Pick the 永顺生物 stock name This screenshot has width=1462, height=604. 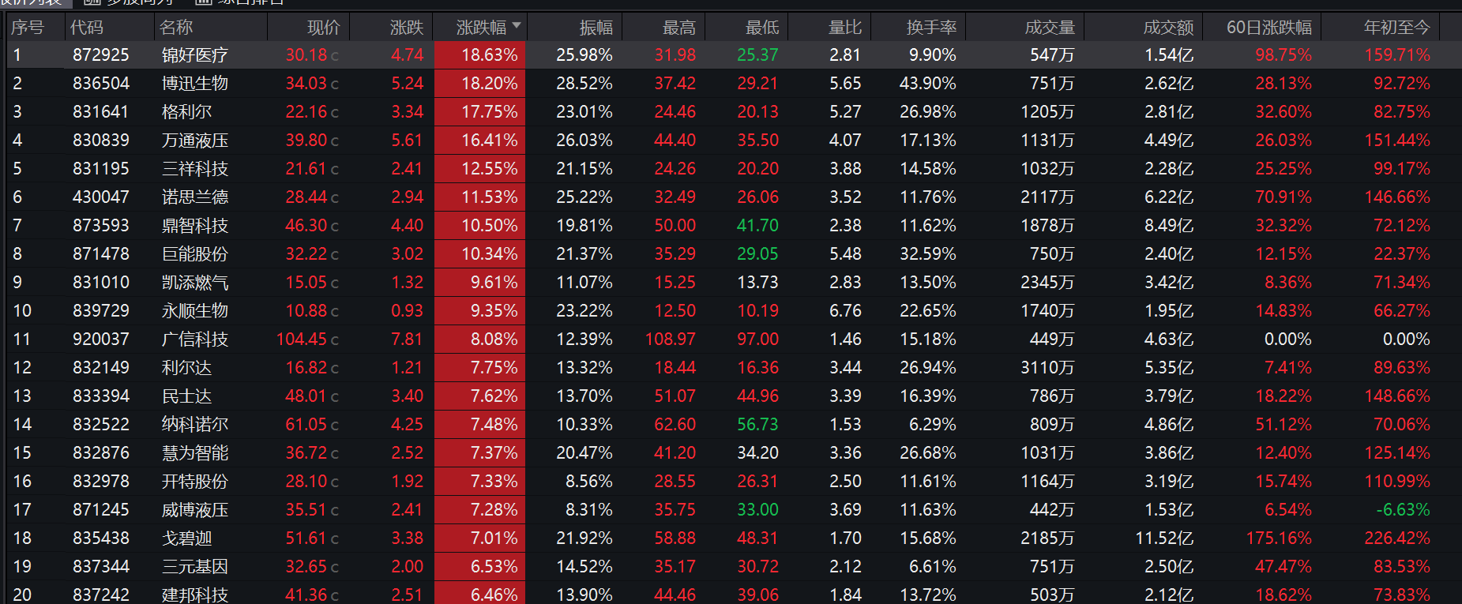(195, 311)
